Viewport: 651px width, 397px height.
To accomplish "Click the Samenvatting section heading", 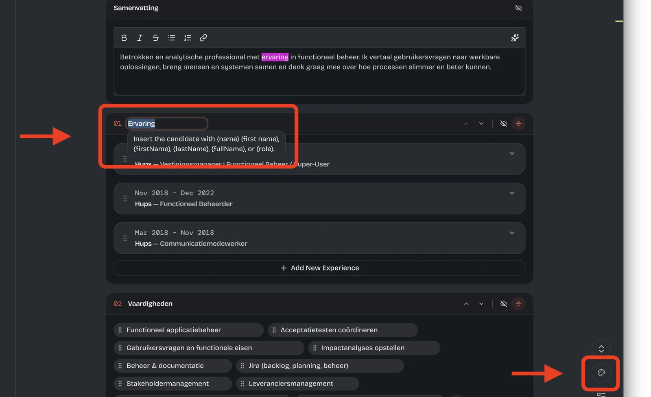I will [136, 8].
